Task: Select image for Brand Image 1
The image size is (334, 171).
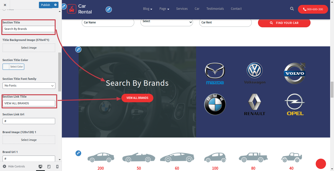Action: tap(29, 140)
